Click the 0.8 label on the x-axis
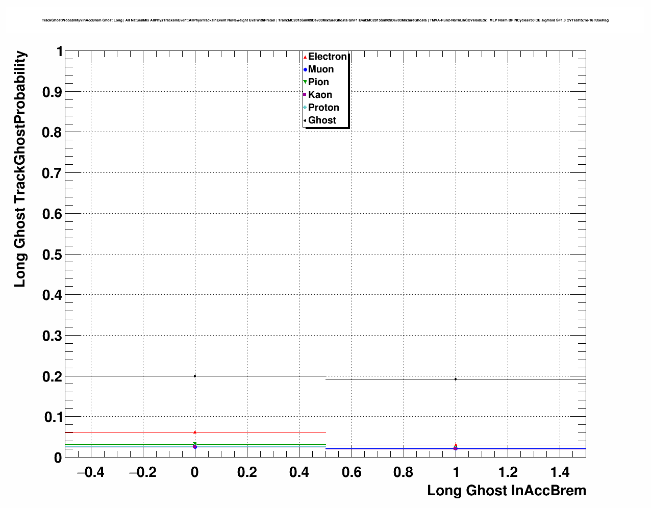Viewport: 651px width, 508px height. click(x=404, y=473)
